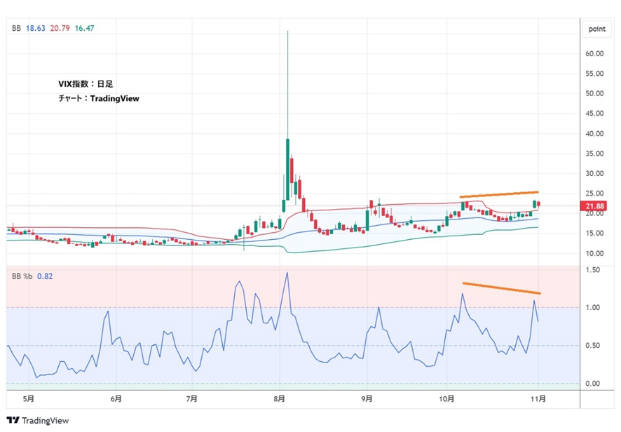Image resolution: width=621 pixels, height=432 pixels.
Task: Click the 10.00 label on price scale
Action: click(596, 253)
